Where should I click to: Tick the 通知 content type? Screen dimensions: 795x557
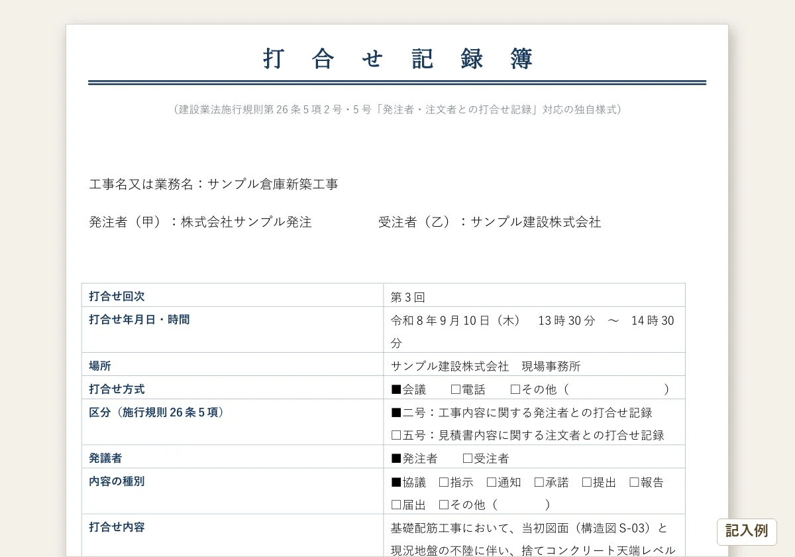(x=492, y=483)
